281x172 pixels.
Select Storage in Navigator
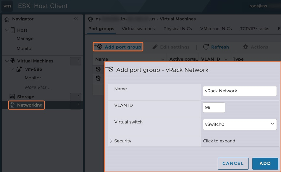point(26,97)
